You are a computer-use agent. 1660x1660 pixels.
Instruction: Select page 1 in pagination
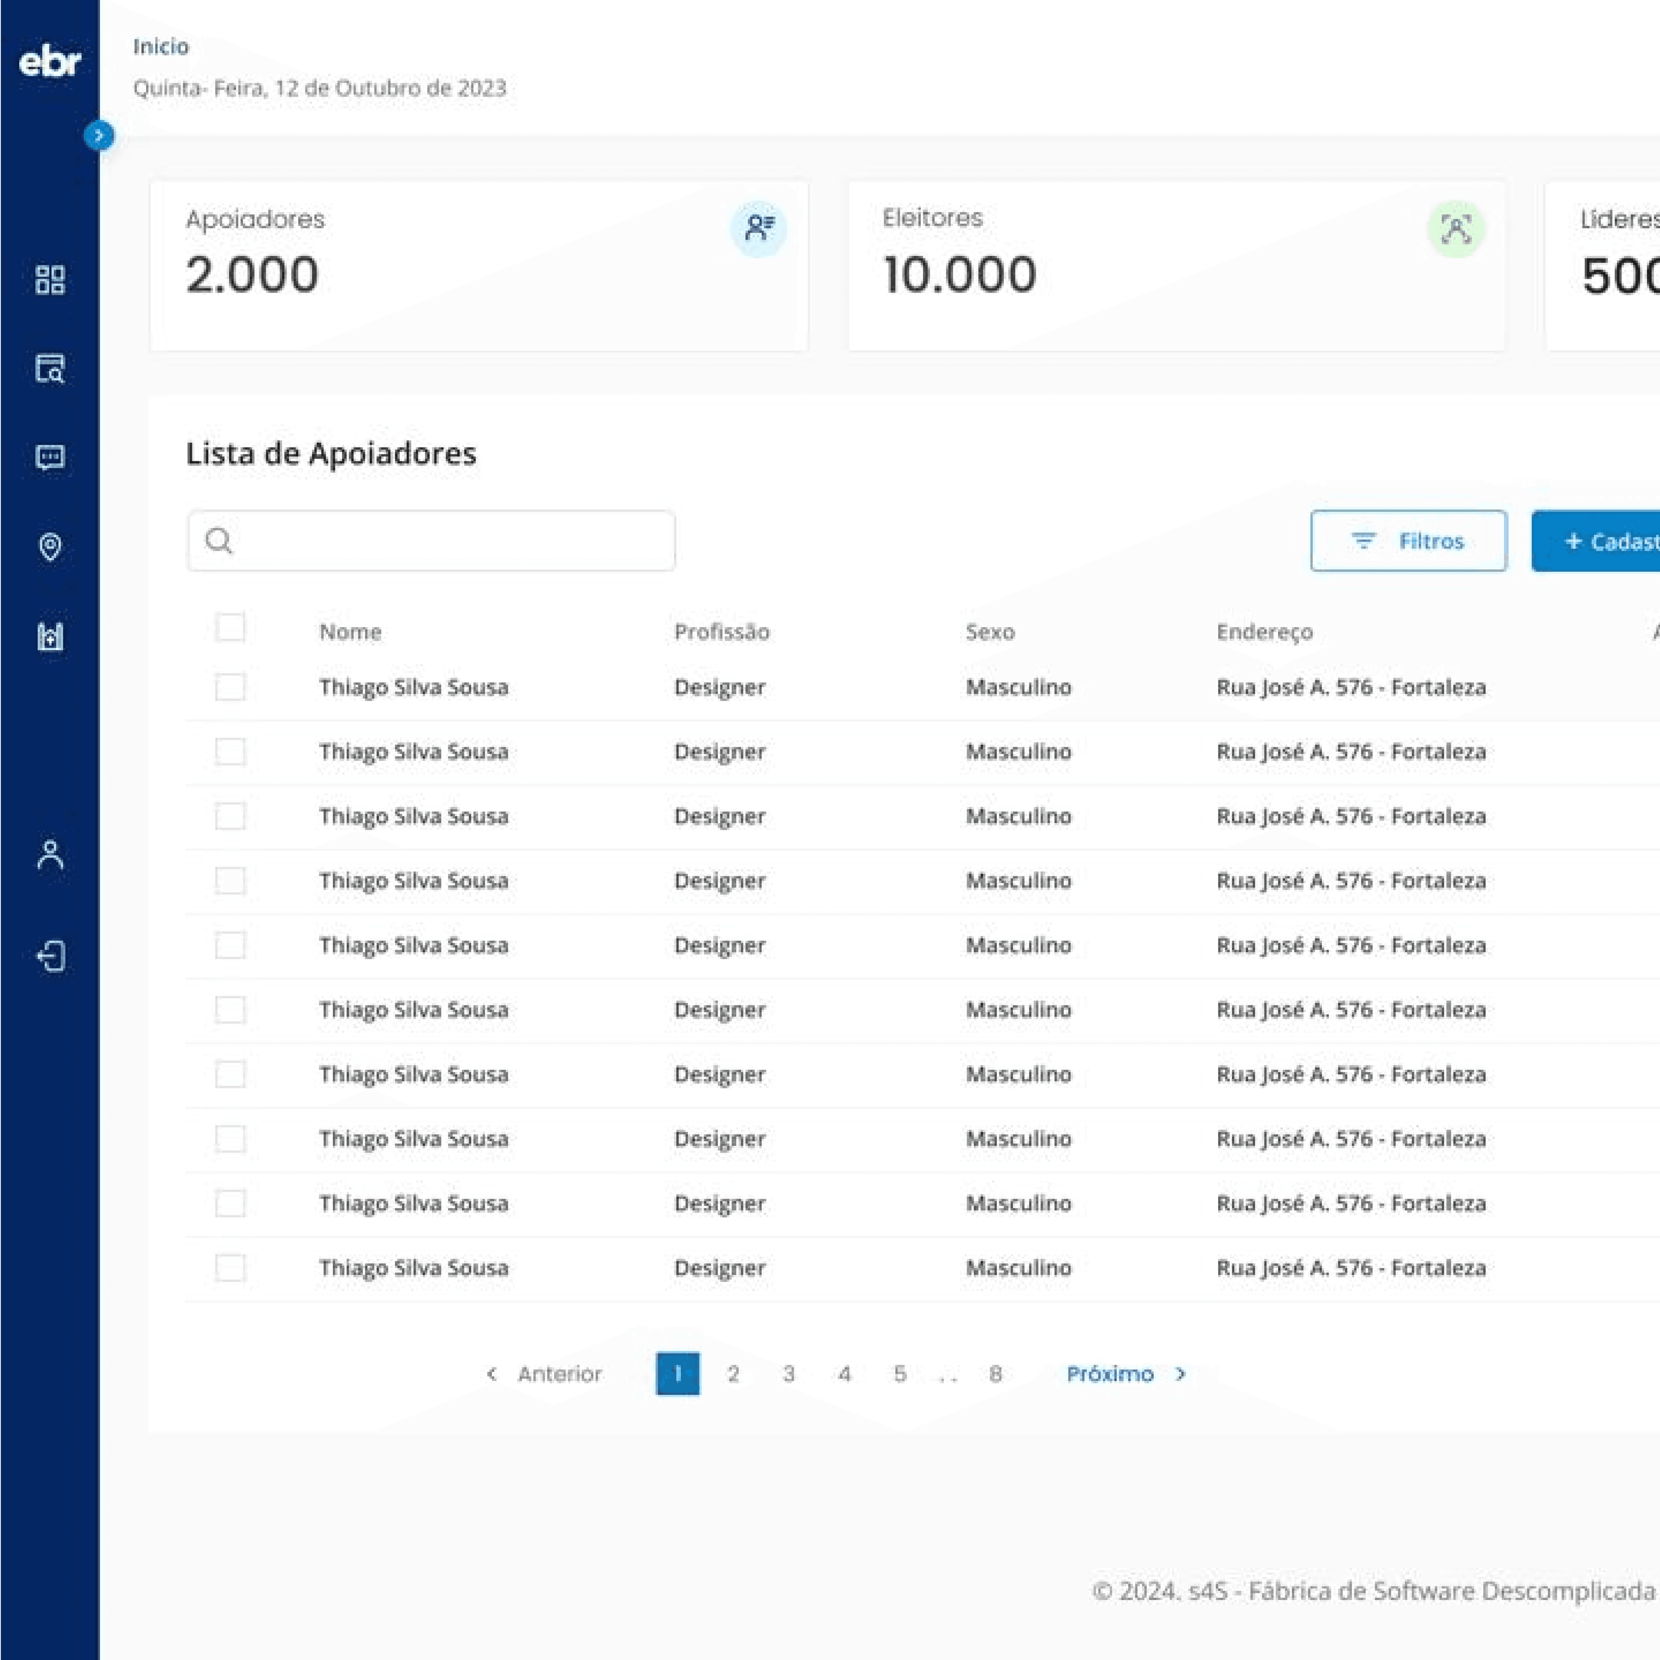(678, 1374)
